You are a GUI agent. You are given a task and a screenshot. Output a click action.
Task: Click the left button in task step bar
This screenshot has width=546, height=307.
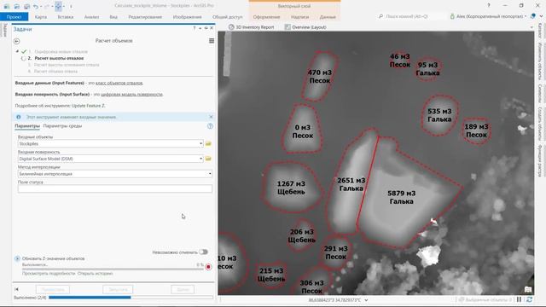tap(53, 289)
